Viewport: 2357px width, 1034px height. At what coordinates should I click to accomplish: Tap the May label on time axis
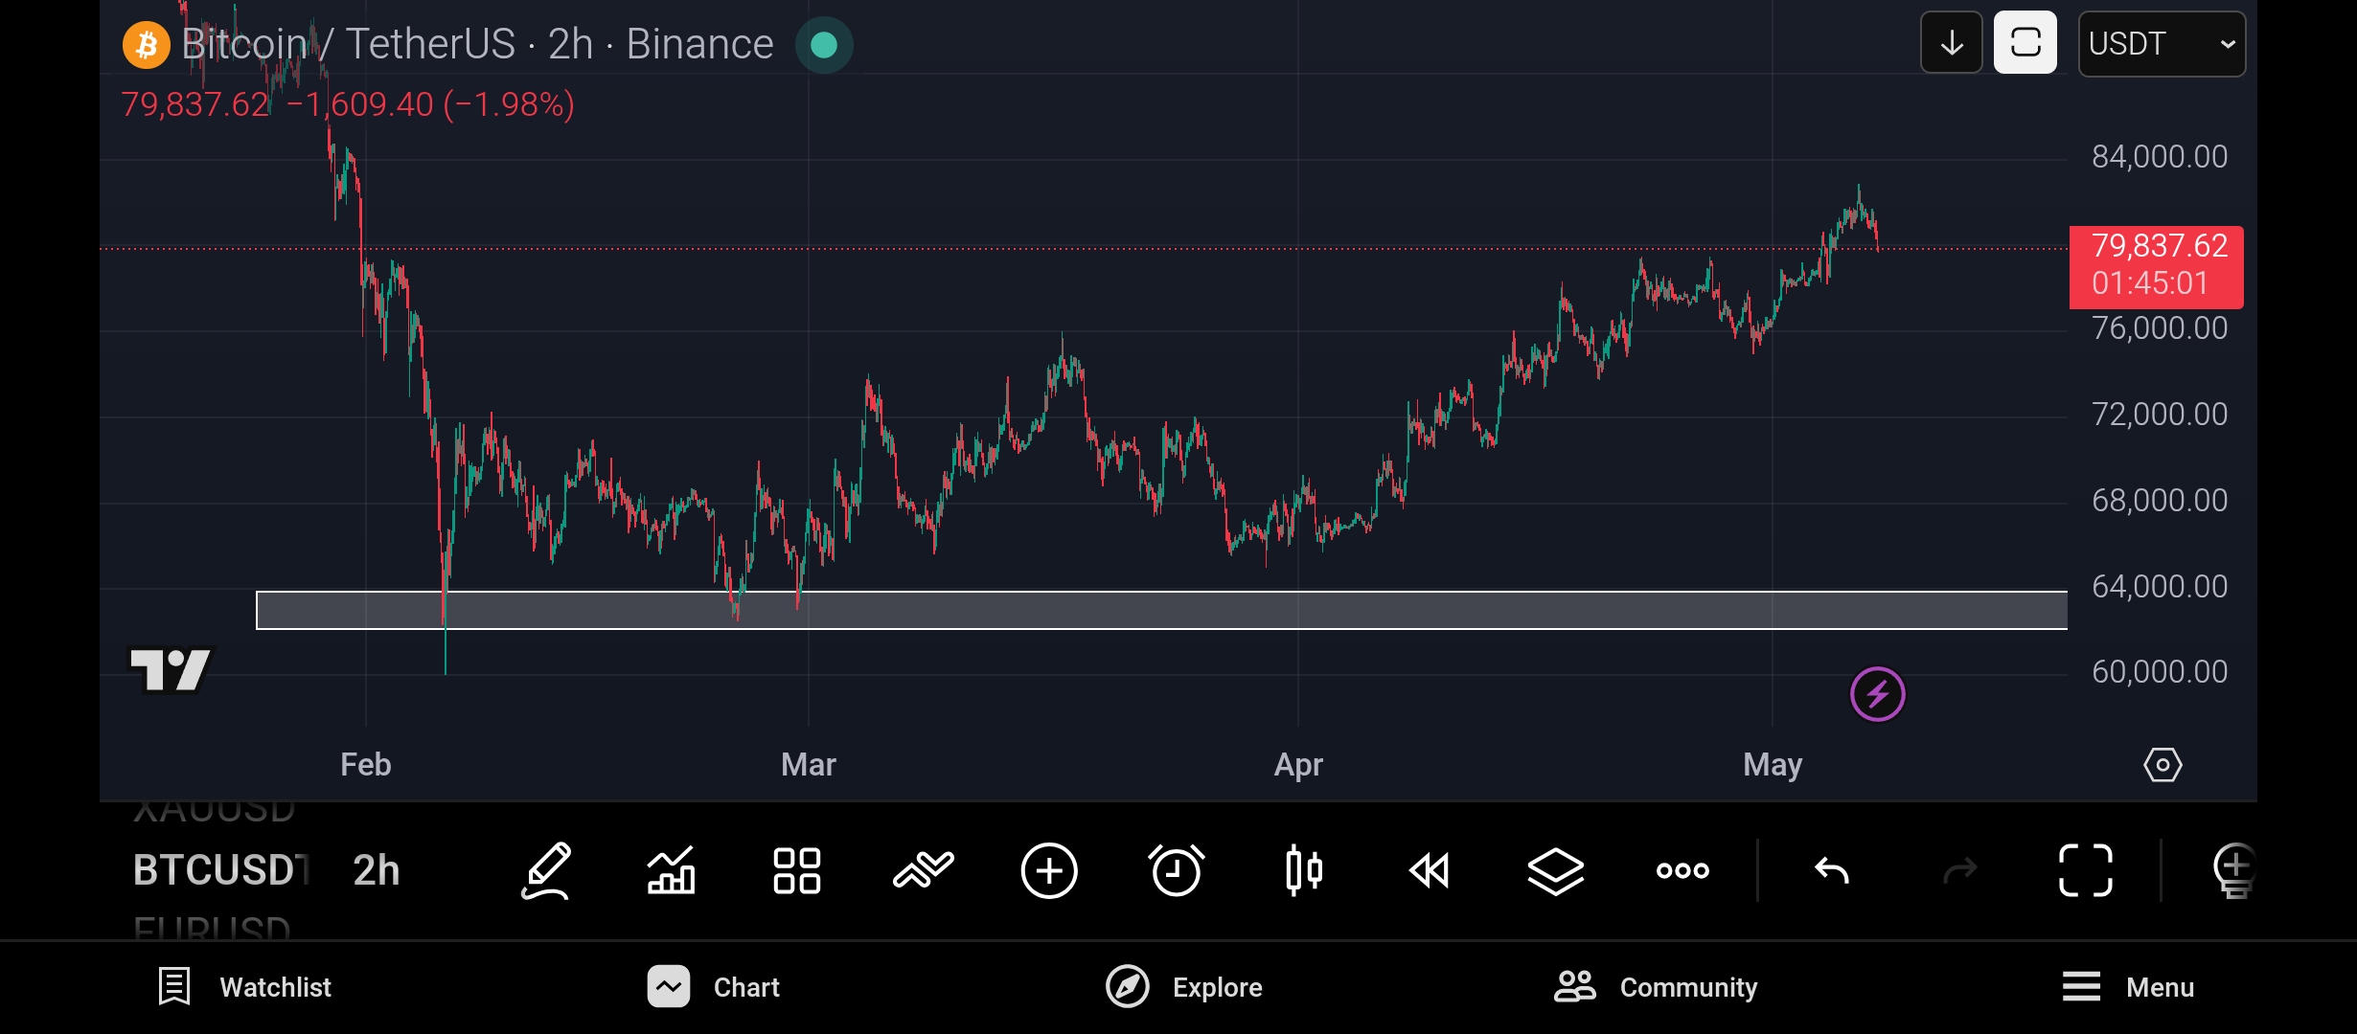tap(1773, 765)
